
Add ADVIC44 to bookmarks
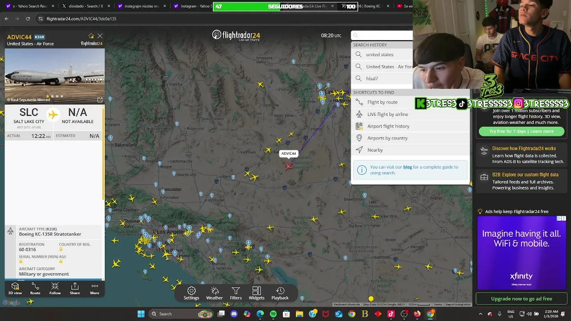point(91,36)
